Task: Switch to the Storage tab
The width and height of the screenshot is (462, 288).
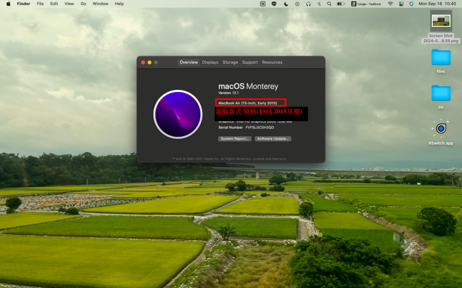Action: coord(230,62)
